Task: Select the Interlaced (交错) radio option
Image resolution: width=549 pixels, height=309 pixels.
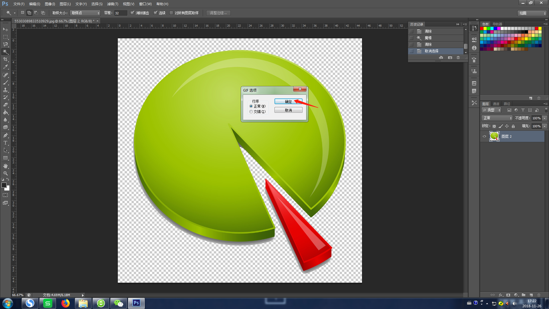Action: pyautogui.click(x=251, y=112)
